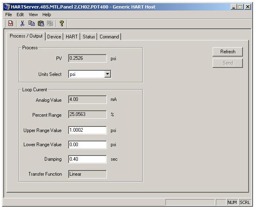Open the File menu
Image resolution: width=255 pixels, height=210 pixels.
pos(8,15)
